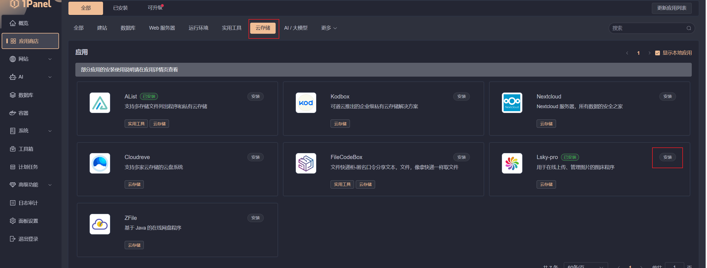Click the AList app icon
Viewport: 707px width, 268px height.
100,103
